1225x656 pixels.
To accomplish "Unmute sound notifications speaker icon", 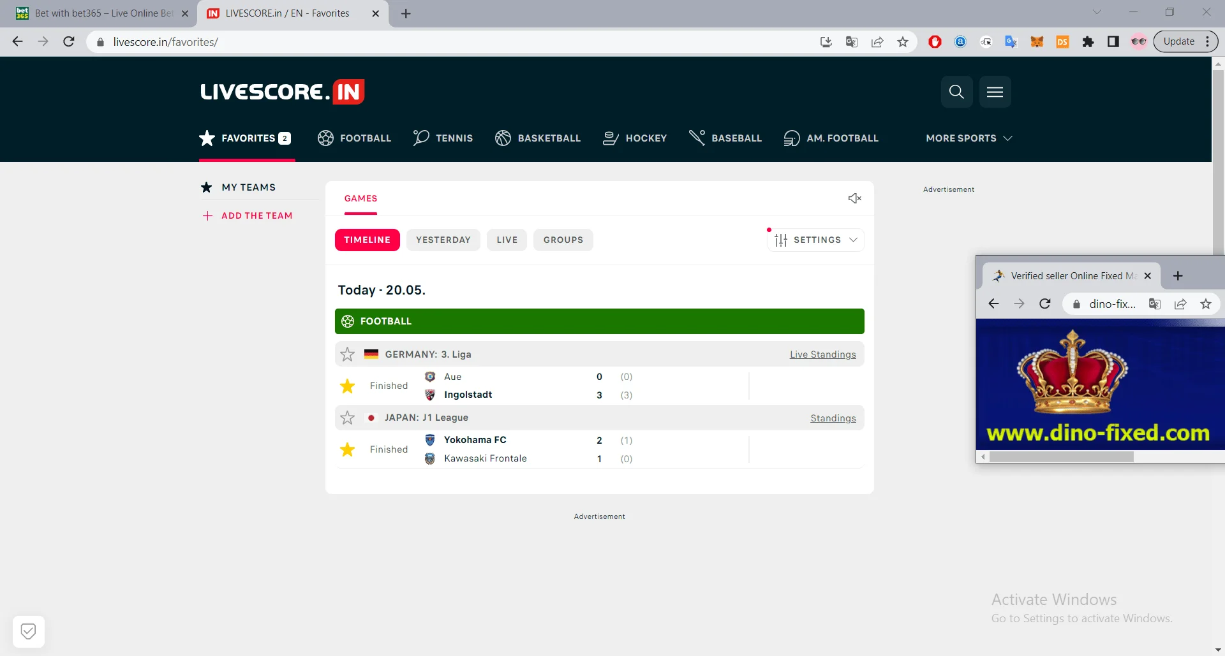I will [854, 198].
